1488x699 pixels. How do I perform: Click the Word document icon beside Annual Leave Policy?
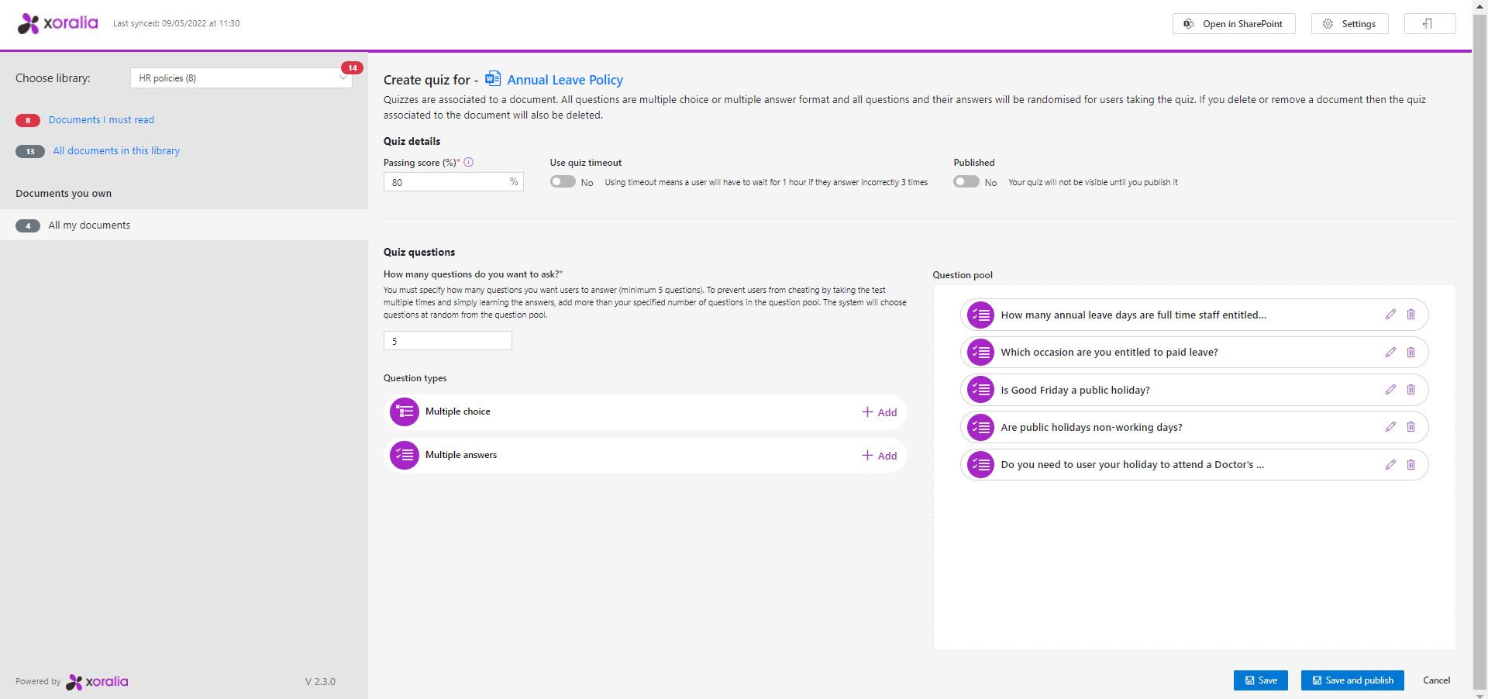point(493,79)
